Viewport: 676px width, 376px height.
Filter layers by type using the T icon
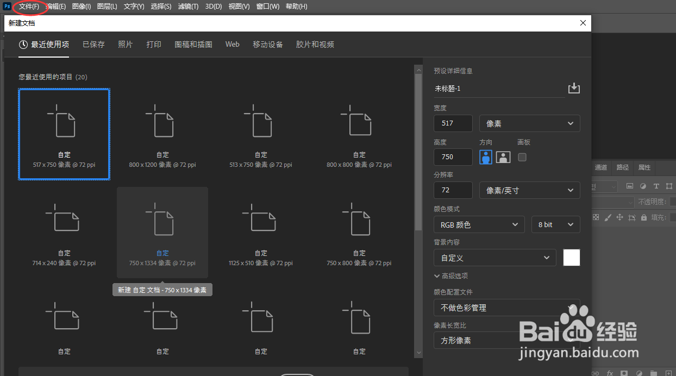656,186
